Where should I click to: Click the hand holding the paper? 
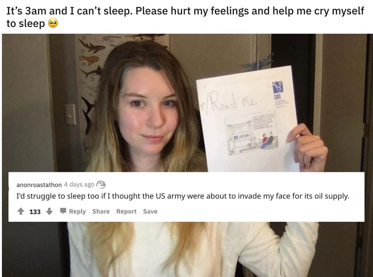[306, 147]
